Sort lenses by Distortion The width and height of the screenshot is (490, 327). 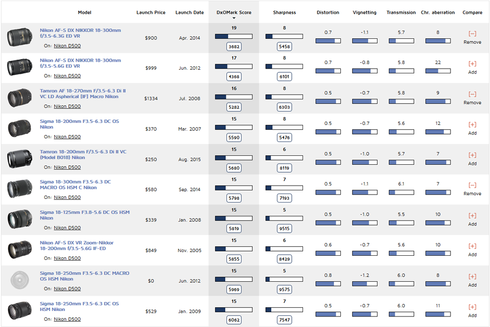[x=328, y=12]
